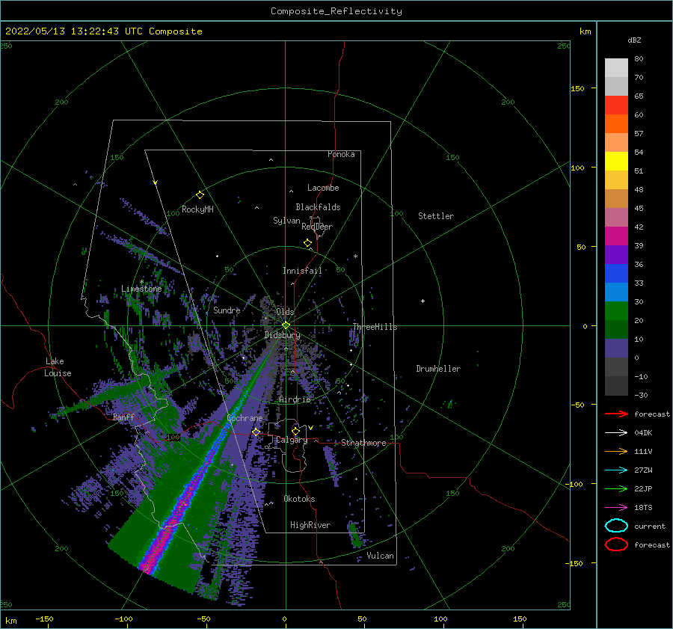Image resolution: width=673 pixels, height=629 pixels.
Task: Click the red forecast ellipse legend icon
Action: (x=616, y=544)
